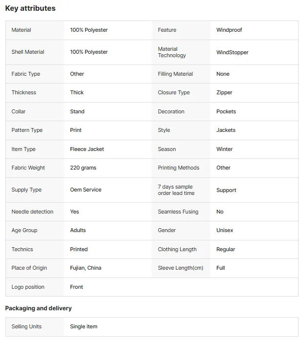Click the Key attributes heading

click(30, 8)
